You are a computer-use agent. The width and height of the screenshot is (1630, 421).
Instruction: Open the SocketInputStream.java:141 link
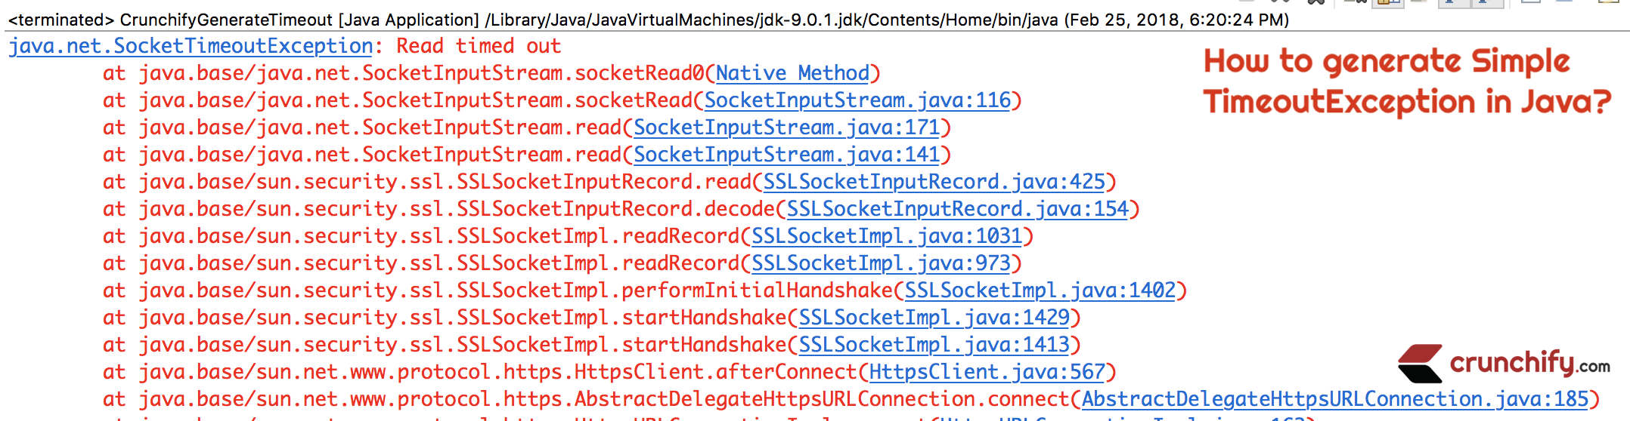click(x=786, y=155)
